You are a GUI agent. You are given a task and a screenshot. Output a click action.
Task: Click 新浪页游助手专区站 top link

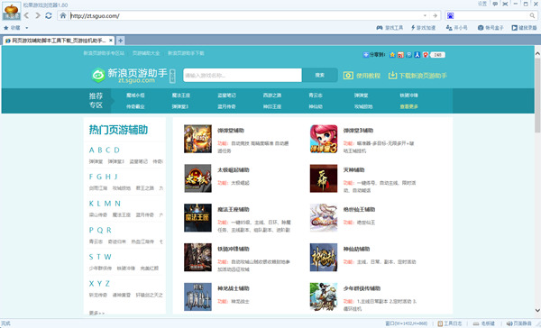click(x=104, y=53)
